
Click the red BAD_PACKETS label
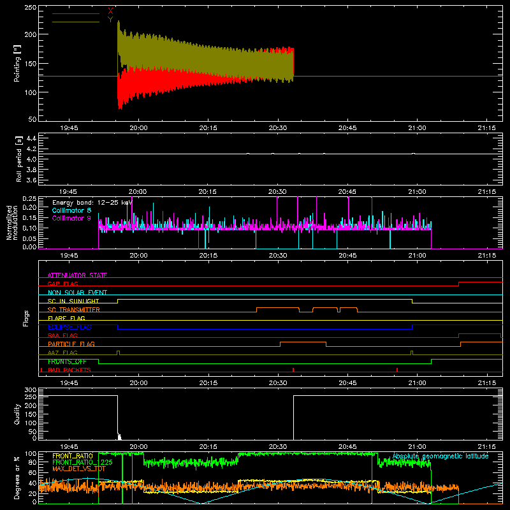pyautogui.click(x=69, y=370)
